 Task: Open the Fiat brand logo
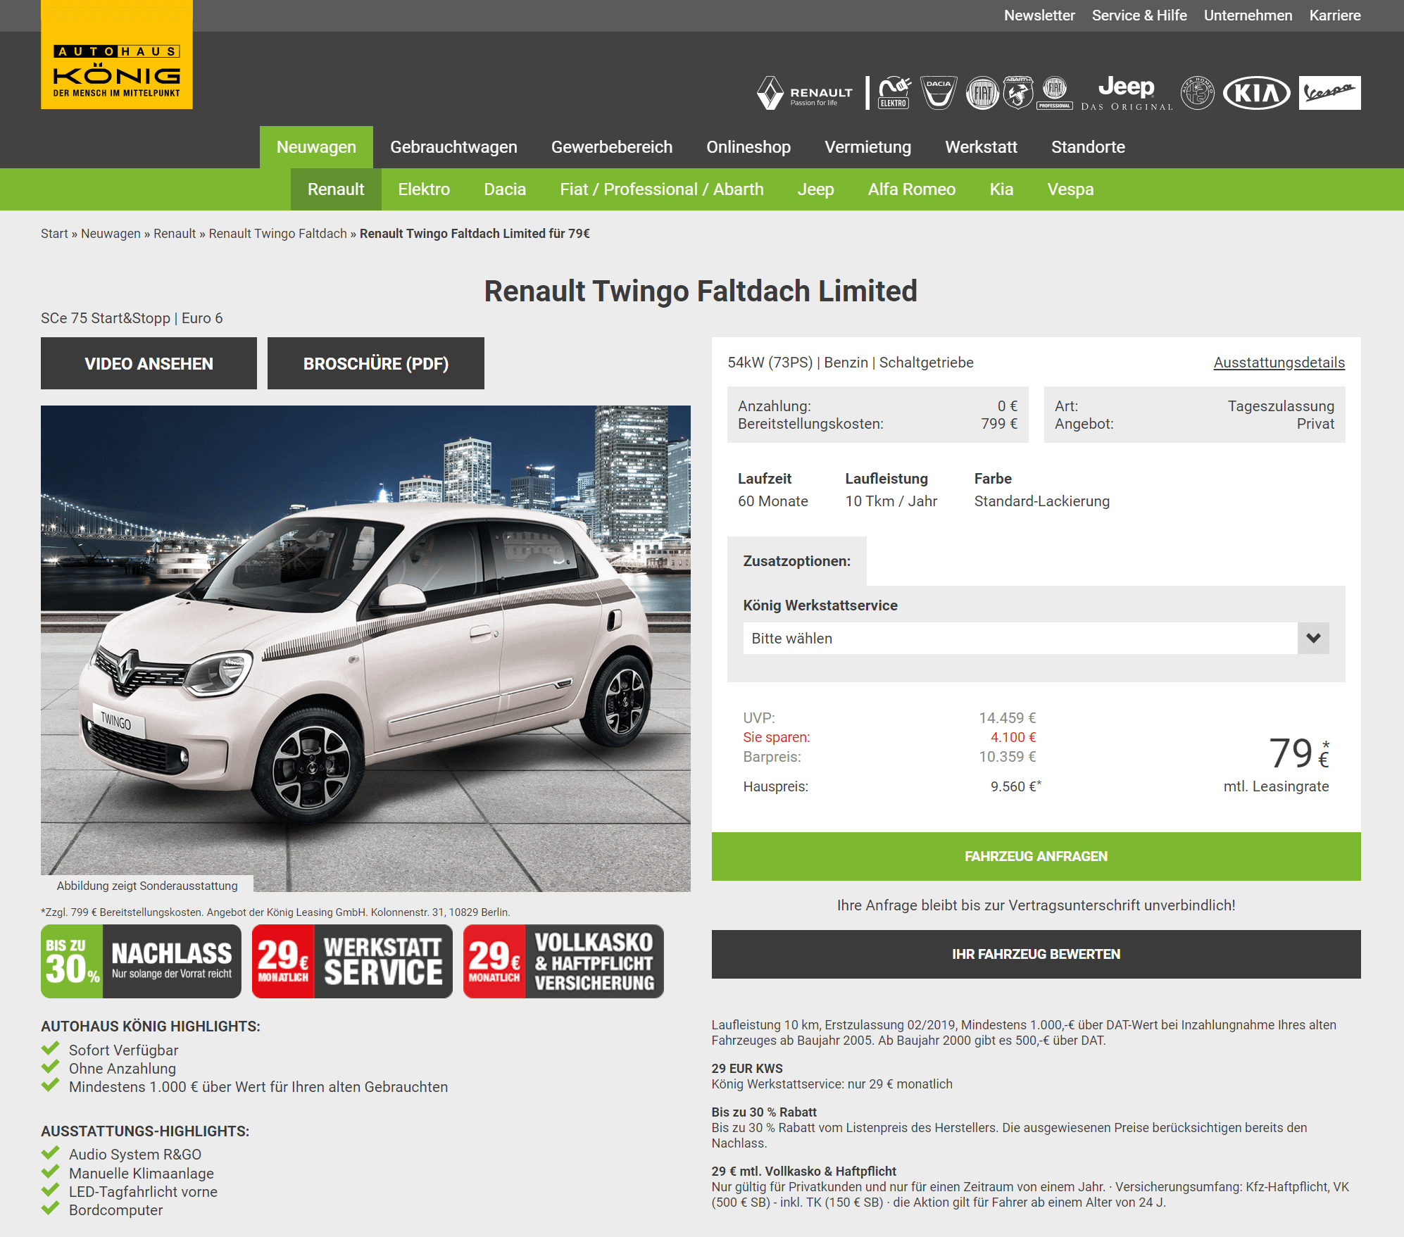pyautogui.click(x=982, y=93)
